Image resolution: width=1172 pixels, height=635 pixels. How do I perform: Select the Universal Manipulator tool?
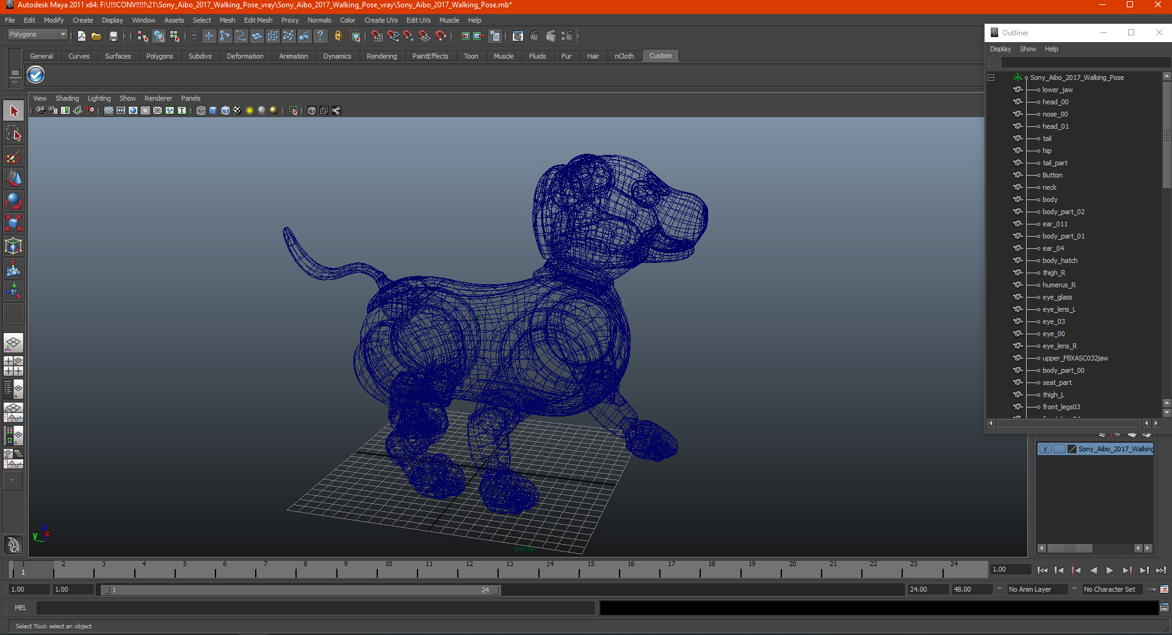coord(13,246)
